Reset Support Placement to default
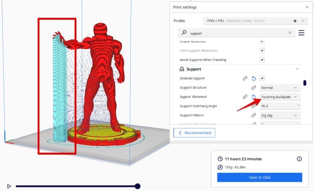 (x=253, y=97)
